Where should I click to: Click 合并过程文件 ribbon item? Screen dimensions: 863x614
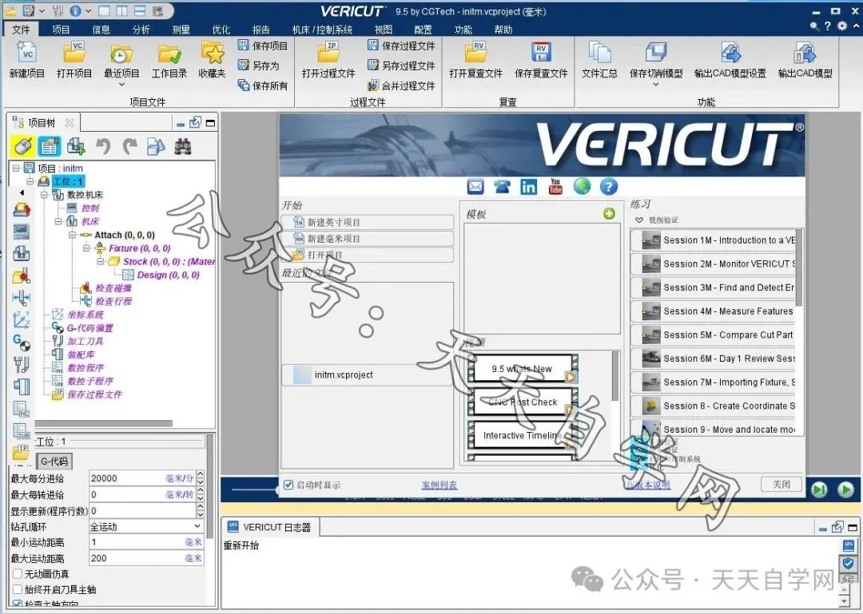[x=401, y=85]
